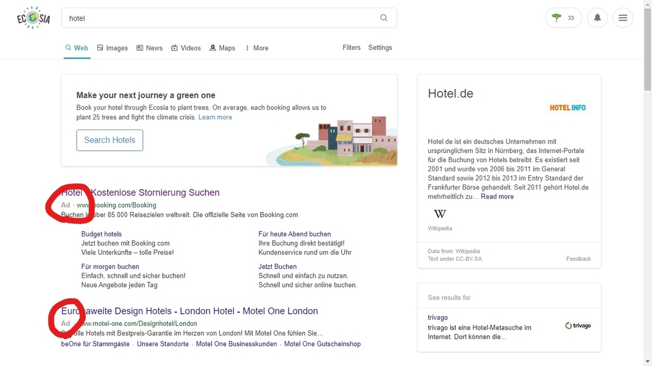Click the 'Text under CC-BY-SA' text
This screenshot has height=366, width=652.
pyautogui.click(x=455, y=259)
